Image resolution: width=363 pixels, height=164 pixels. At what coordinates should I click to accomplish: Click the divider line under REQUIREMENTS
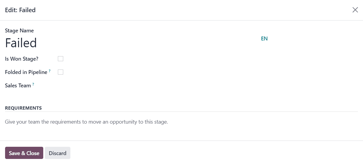[181, 112]
